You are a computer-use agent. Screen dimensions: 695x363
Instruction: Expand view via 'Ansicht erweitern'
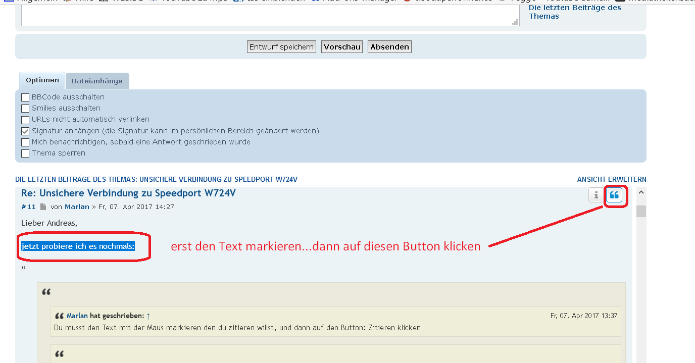point(611,179)
